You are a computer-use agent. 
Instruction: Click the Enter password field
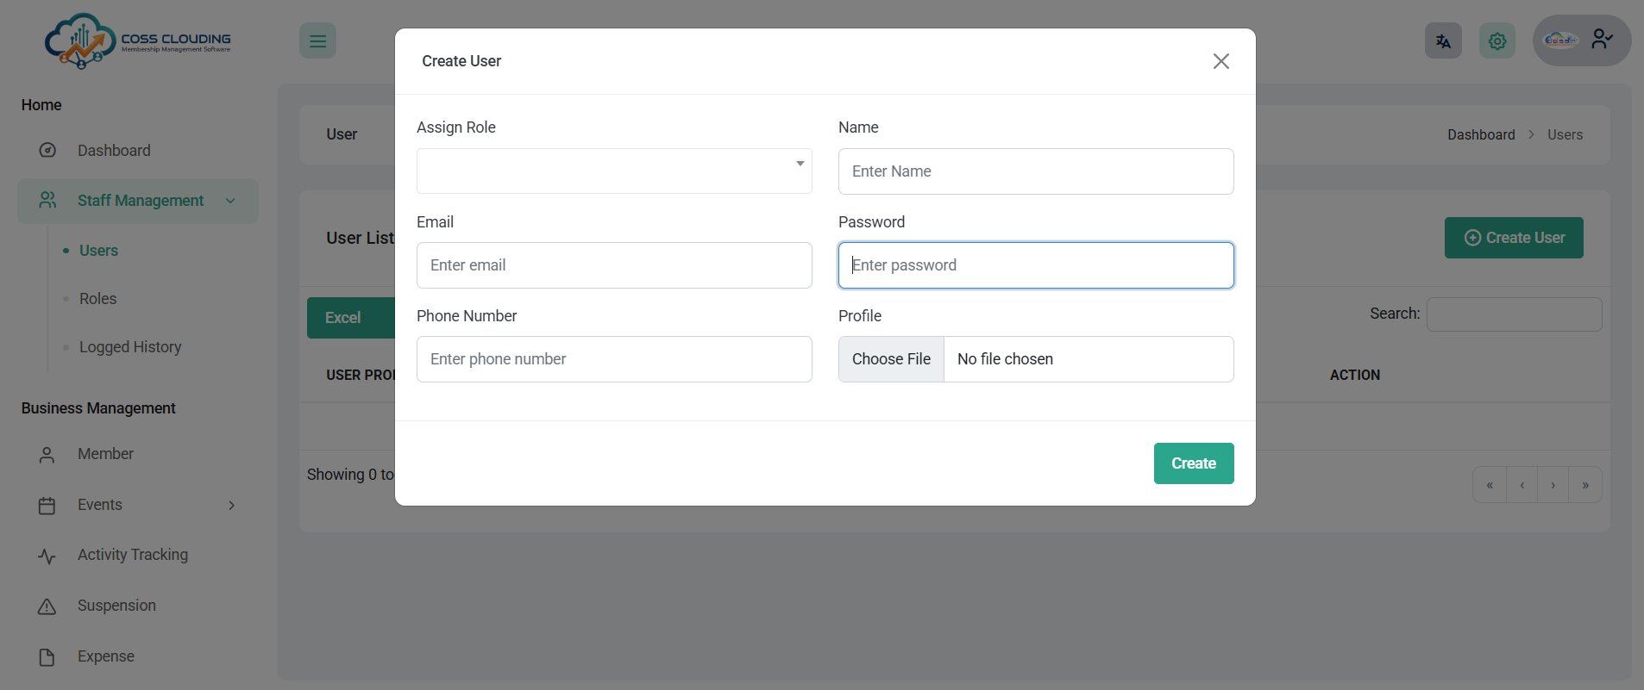(1036, 265)
